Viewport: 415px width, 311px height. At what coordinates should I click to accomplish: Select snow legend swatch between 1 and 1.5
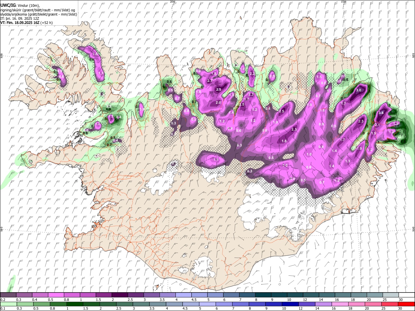(88, 295)
